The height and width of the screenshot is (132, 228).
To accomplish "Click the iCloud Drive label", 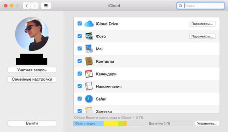I will 107,24.
